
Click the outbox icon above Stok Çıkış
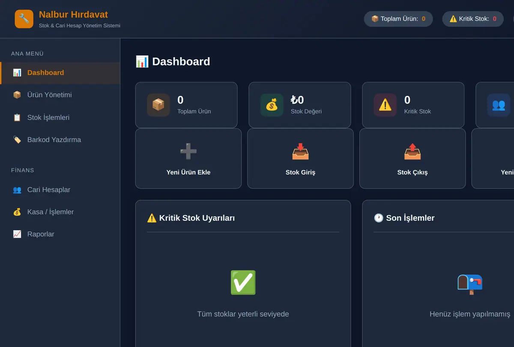point(412,151)
